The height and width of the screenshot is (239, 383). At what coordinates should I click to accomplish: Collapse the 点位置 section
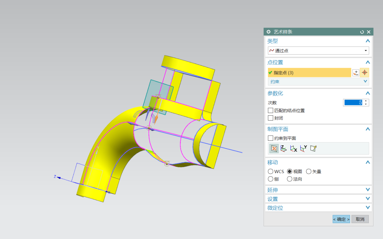(x=368, y=62)
